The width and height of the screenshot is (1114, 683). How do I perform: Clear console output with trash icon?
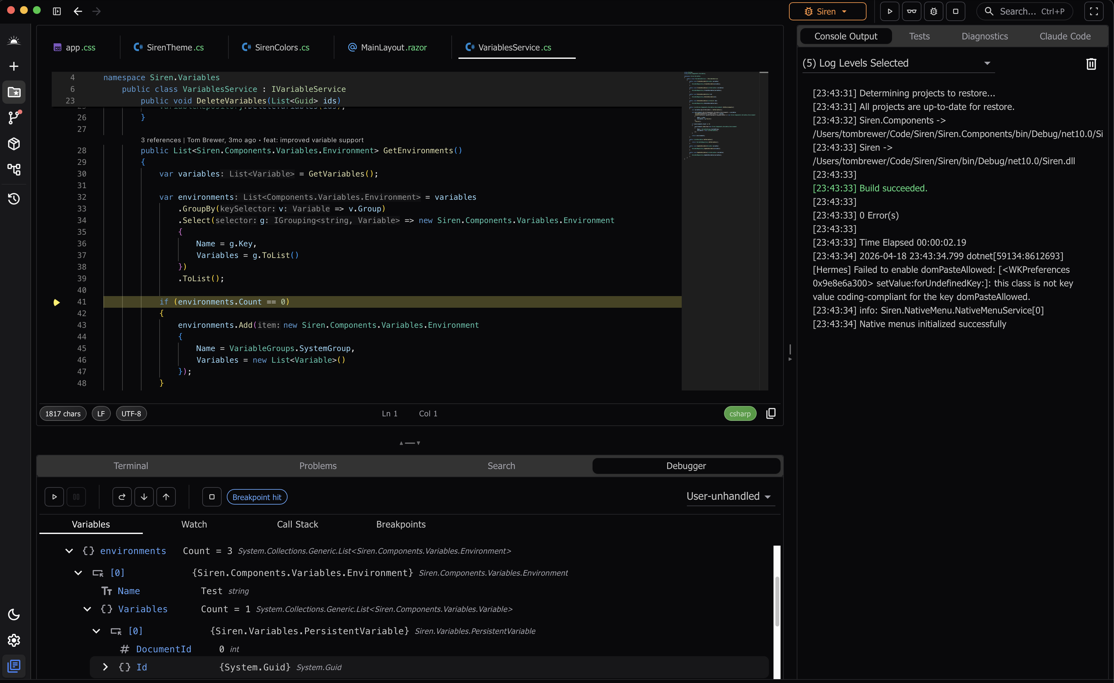1091,64
